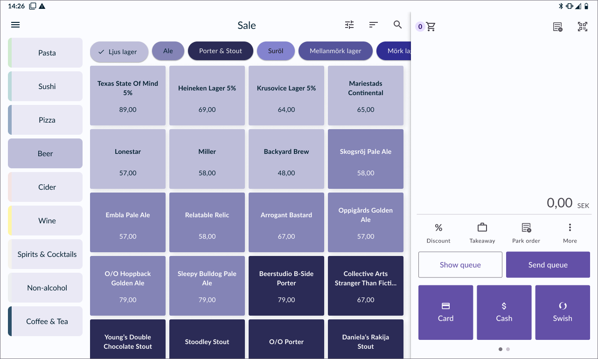Open the hamburger navigation menu
The width and height of the screenshot is (598, 359).
coord(15,25)
